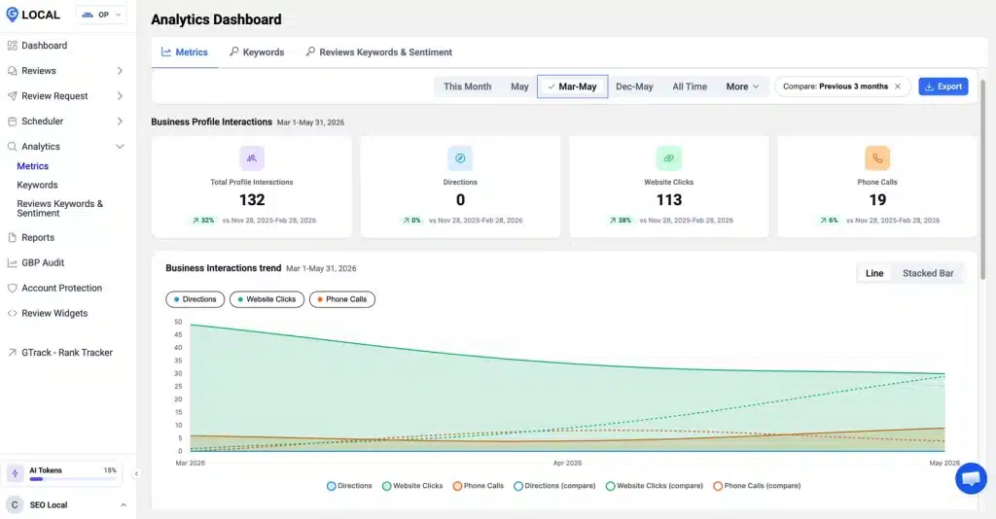Click the Website Clicks link icon

pyautogui.click(x=669, y=158)
